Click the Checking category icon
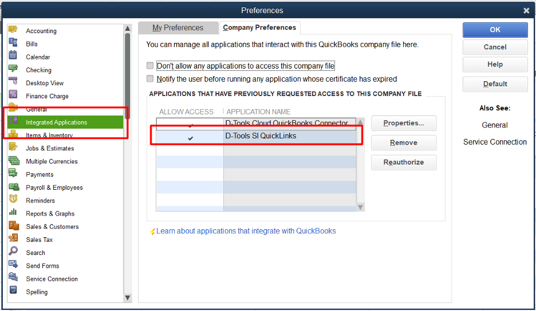Viewport: 536px width, 311px height. point(13,69)
